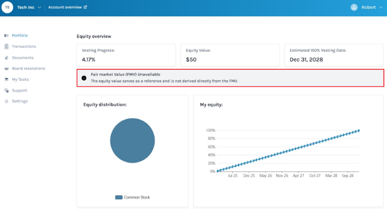
Task: Click the TE company logo circle
Action: [7, 7]
